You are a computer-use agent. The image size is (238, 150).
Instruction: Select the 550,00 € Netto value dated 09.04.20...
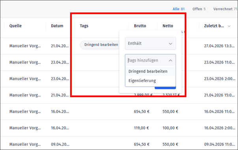[x=170, y=144]
